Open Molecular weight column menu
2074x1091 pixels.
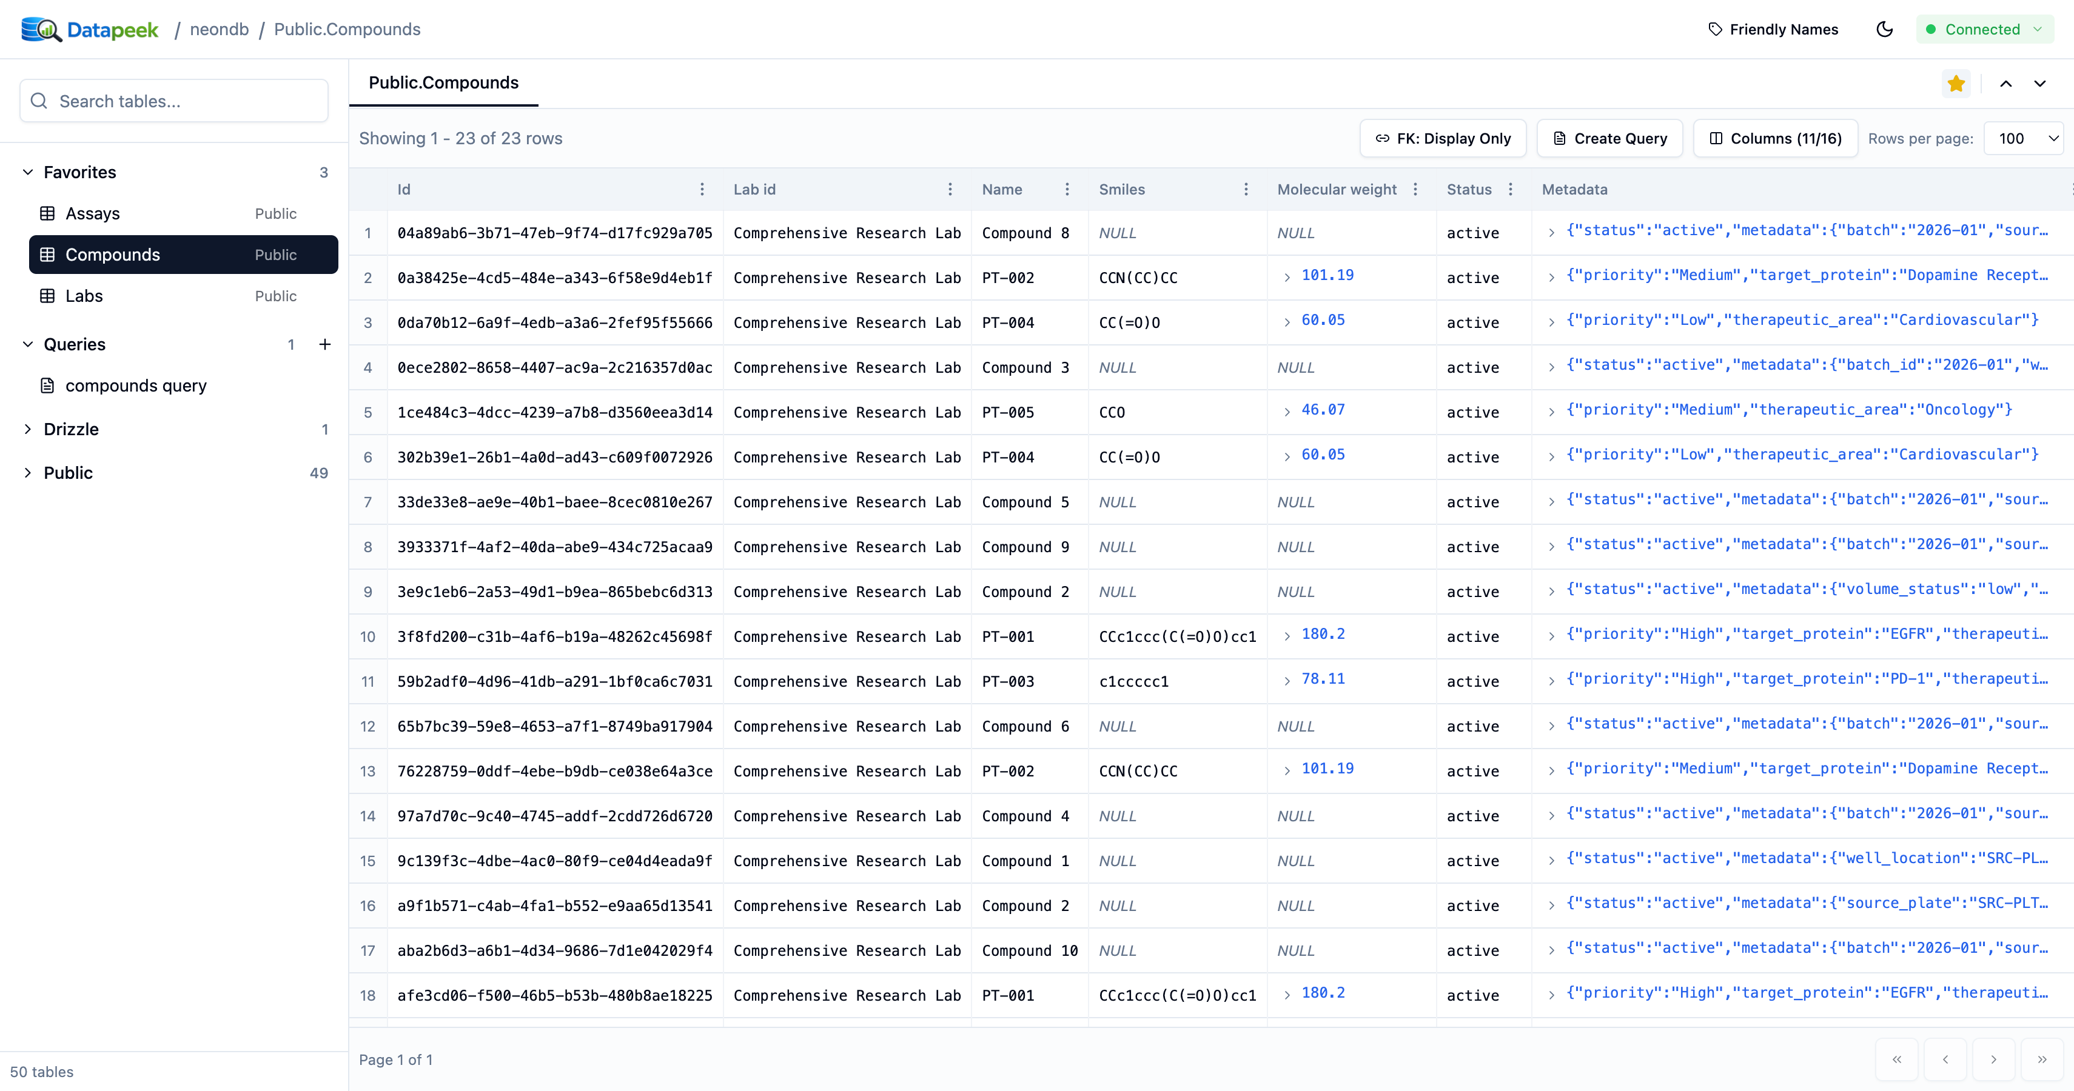[1415, 189]
